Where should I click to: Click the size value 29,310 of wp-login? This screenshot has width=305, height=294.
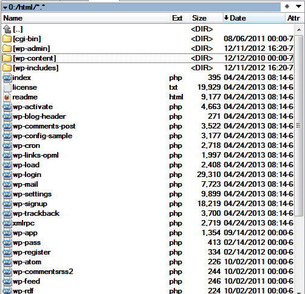(209, 175)
